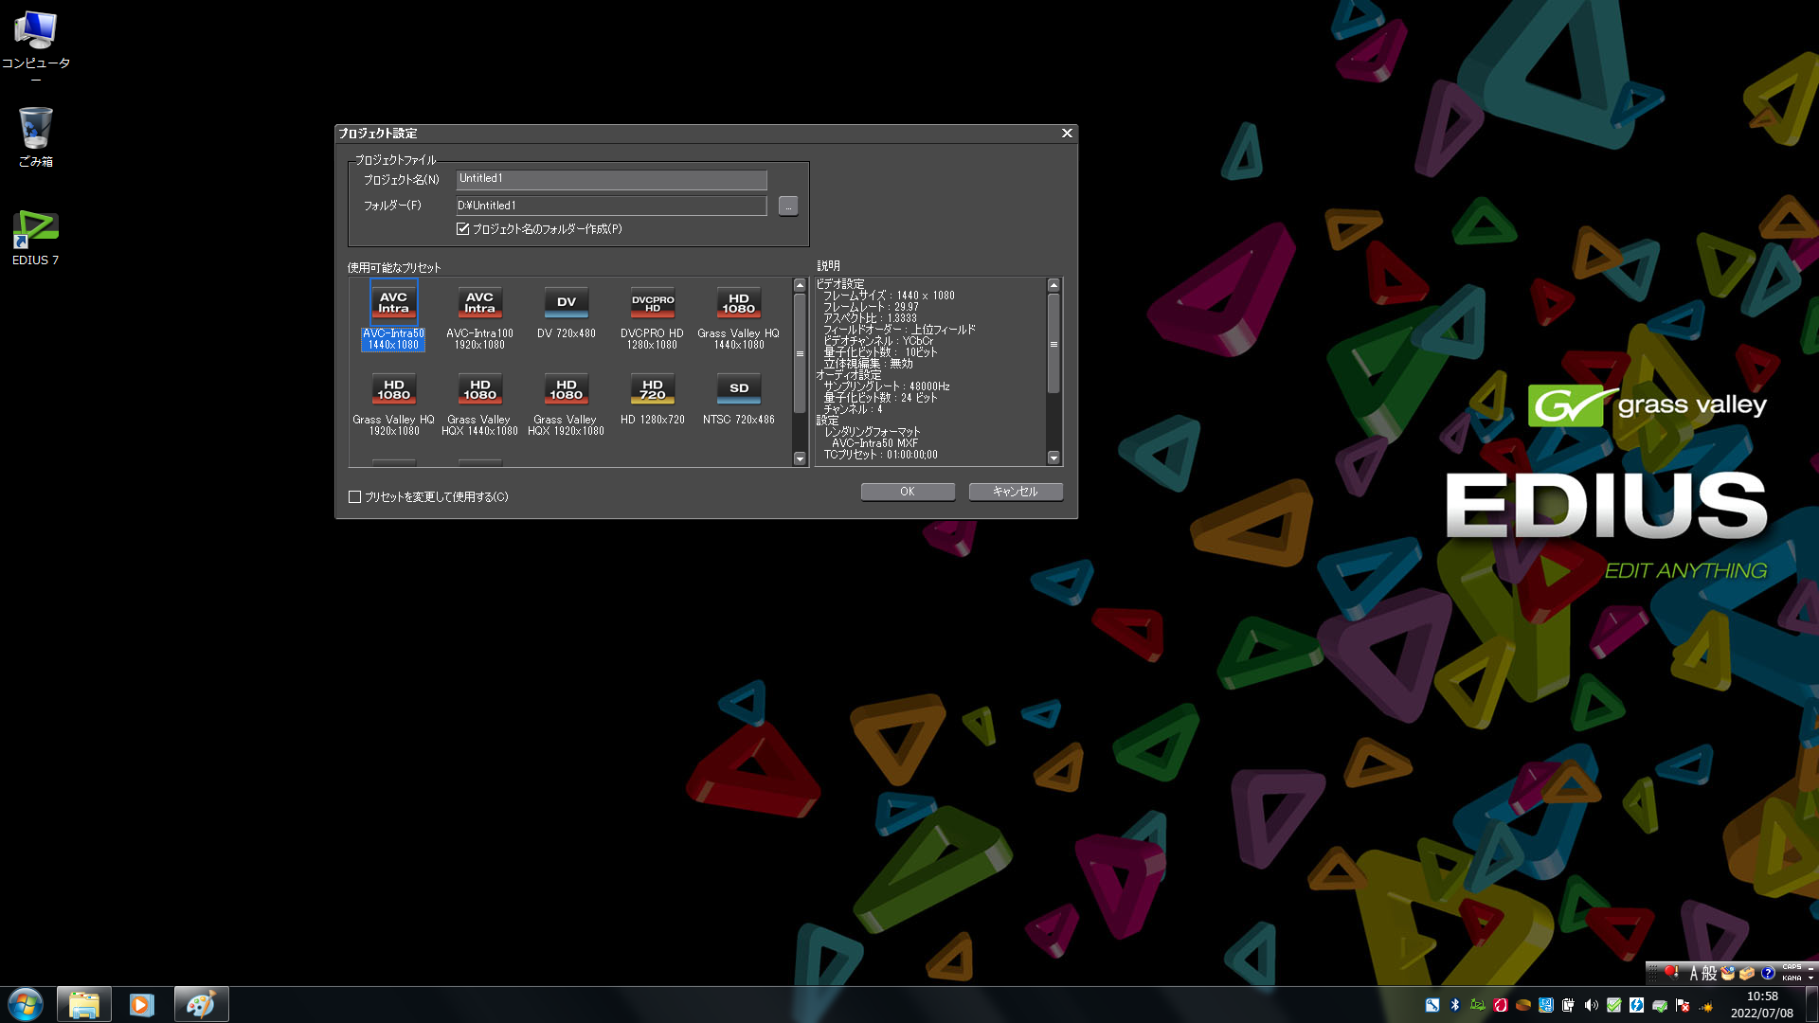The image size is (1819, 1023).
Task: Click the folder browse '...' button
Action: tap(788, 206)
